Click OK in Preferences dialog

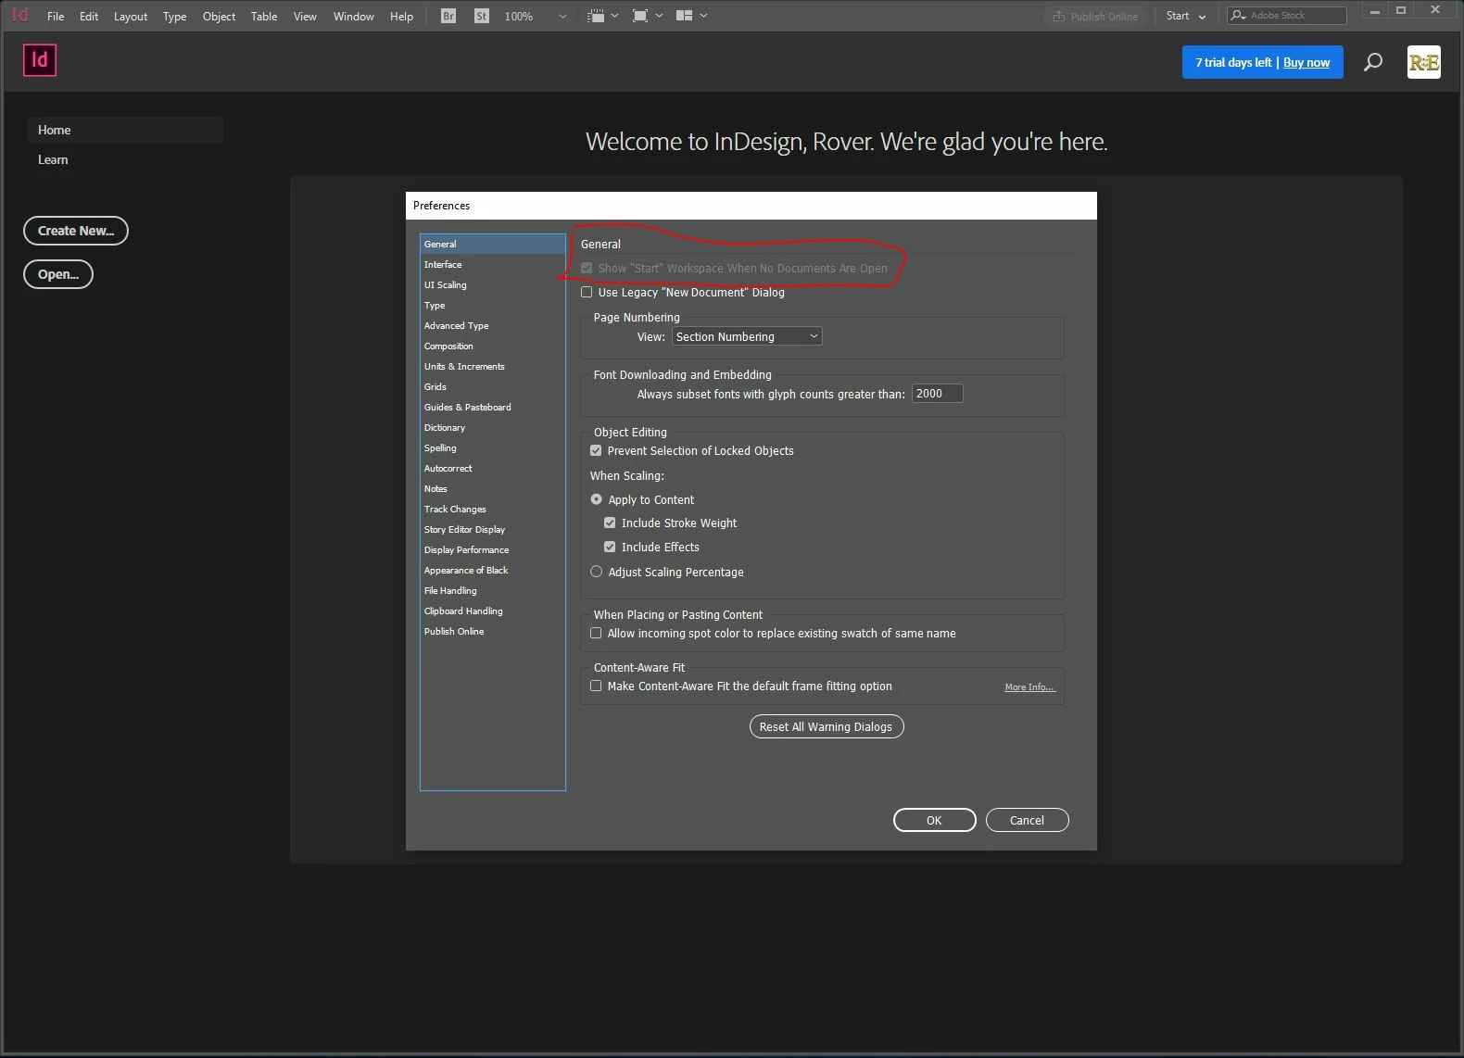pos(934,820)
